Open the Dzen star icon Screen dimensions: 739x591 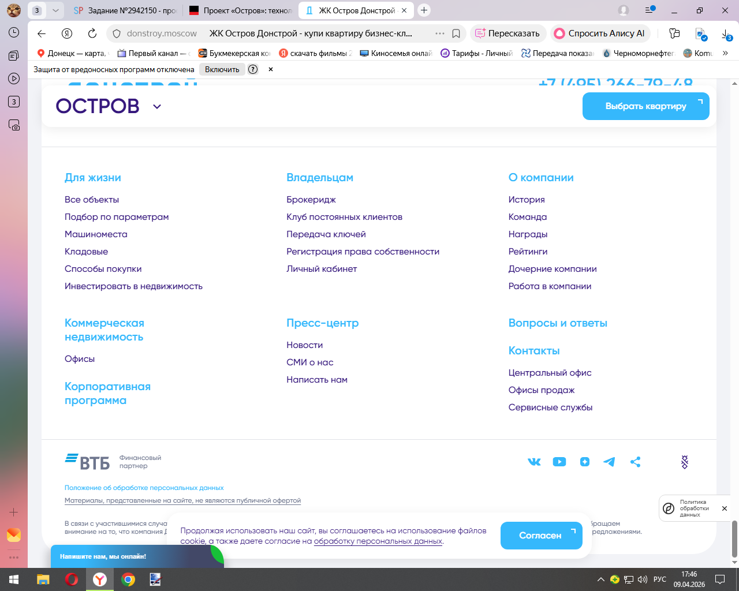(x=585, y=462)
